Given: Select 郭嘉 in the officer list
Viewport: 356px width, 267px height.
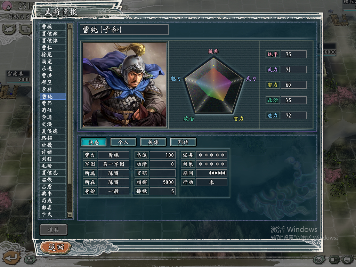Looking at the screenshot, I should tap(53, 208).
